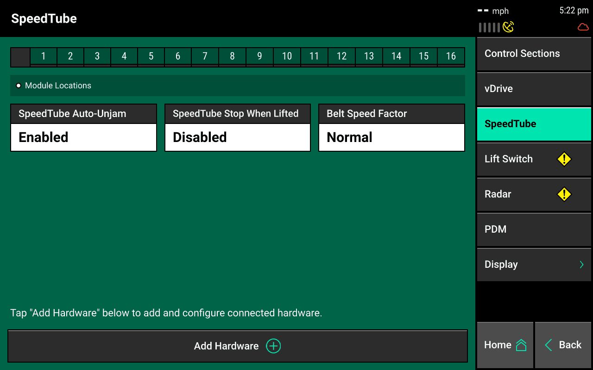Open the Display menu item
The image size is (593, 370).
[534, 265]
